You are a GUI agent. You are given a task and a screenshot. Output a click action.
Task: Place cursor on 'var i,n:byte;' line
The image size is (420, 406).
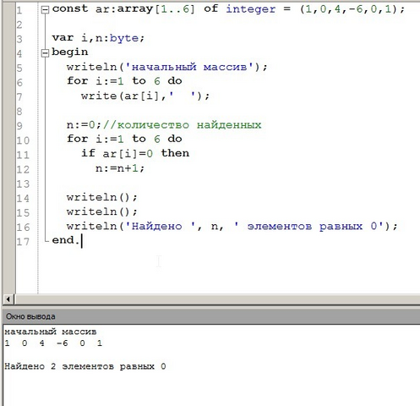(x=98, y=38)
